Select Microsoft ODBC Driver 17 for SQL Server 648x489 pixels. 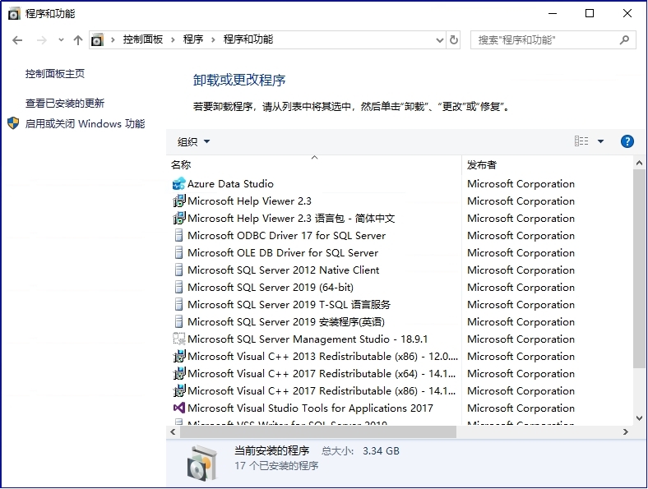click(286, 235)
